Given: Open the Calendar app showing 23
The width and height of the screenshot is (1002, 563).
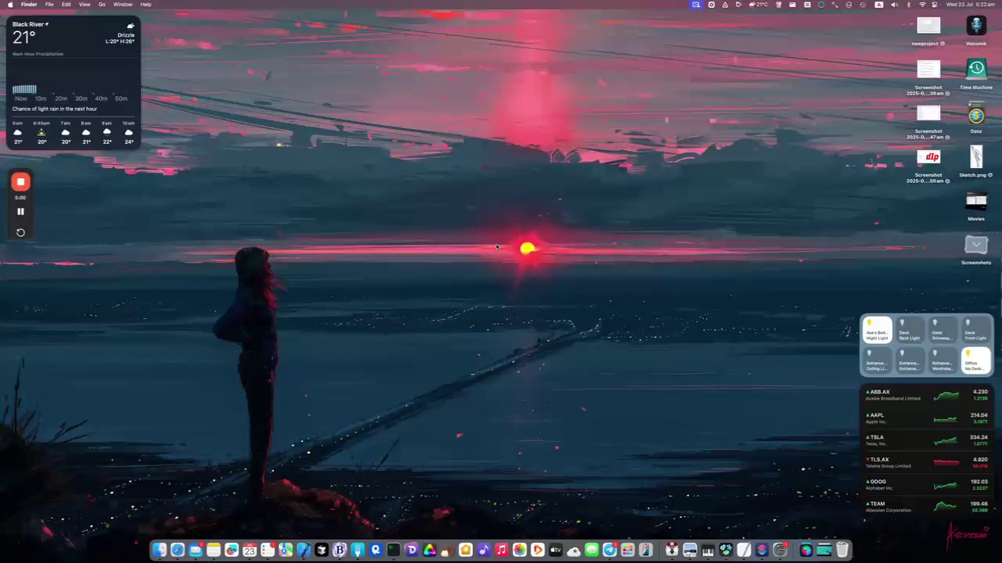Looking at the screenshot, I should click(x=250, y=550).
